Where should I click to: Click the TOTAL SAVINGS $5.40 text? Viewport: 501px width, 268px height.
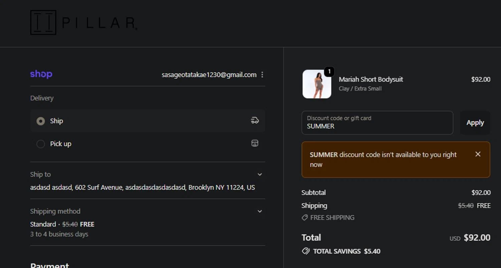(x=347, y=251)
